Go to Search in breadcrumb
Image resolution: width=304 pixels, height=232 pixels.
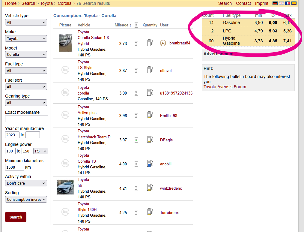tap(28, 3)
